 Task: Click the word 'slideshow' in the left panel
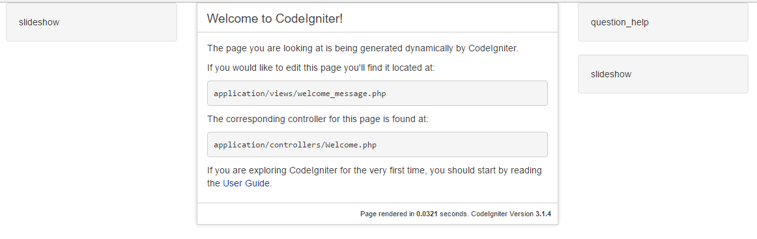coord(39,22)
